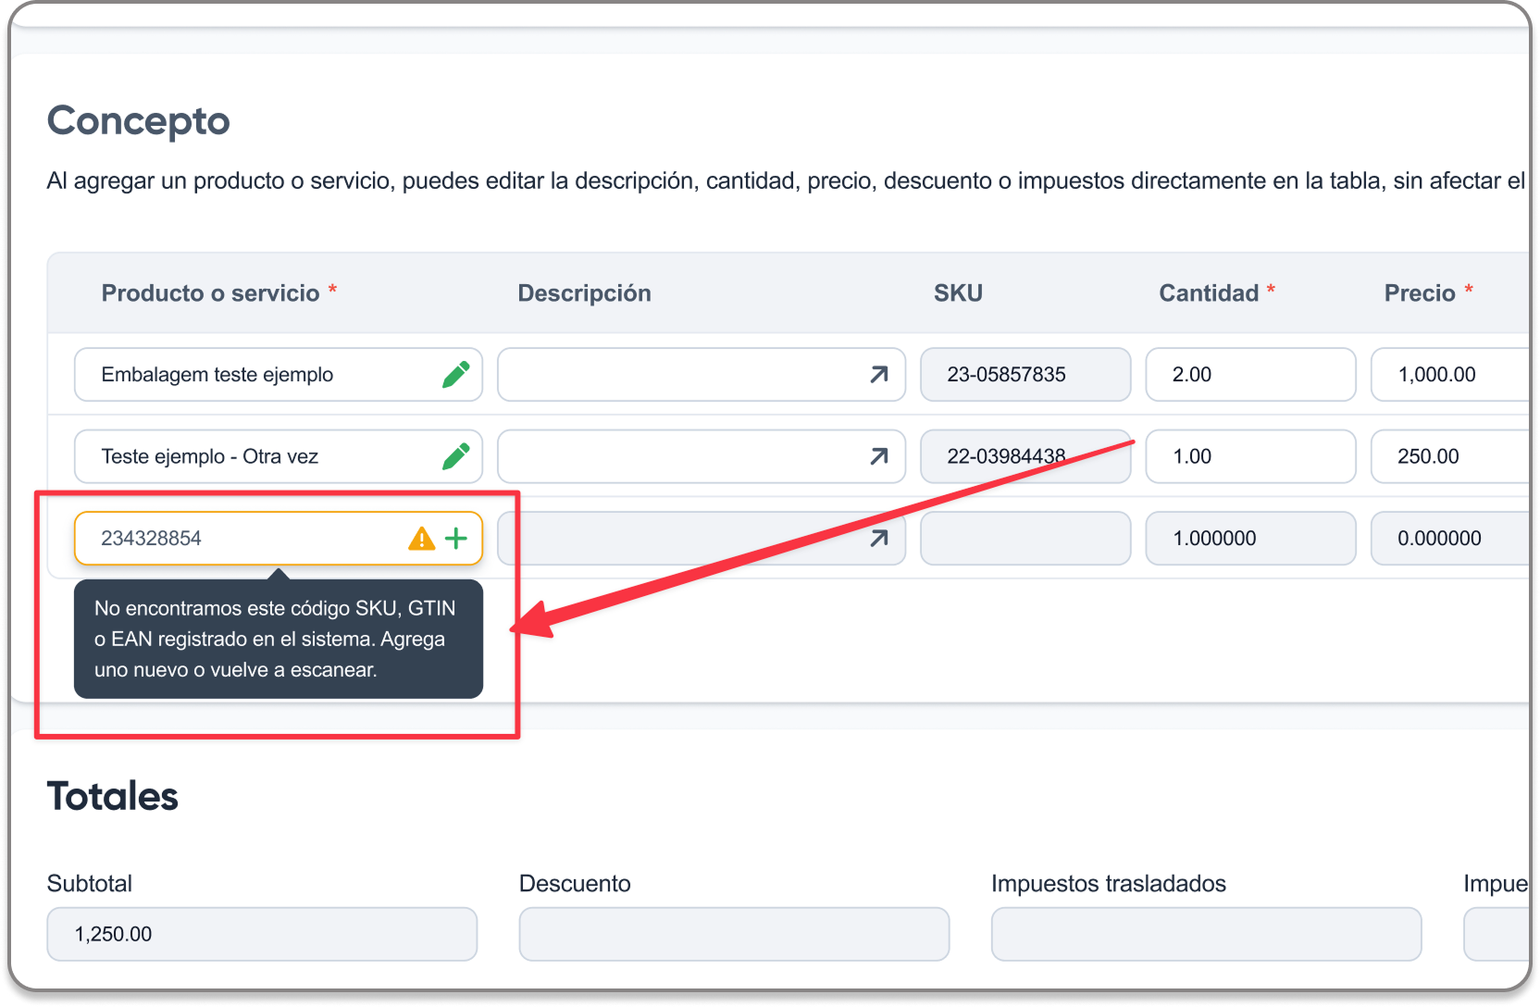The height and width of the screenshot is (1007, 1540).
Task: Click the SKU field showing 23-05857835
Action: 1025,375
